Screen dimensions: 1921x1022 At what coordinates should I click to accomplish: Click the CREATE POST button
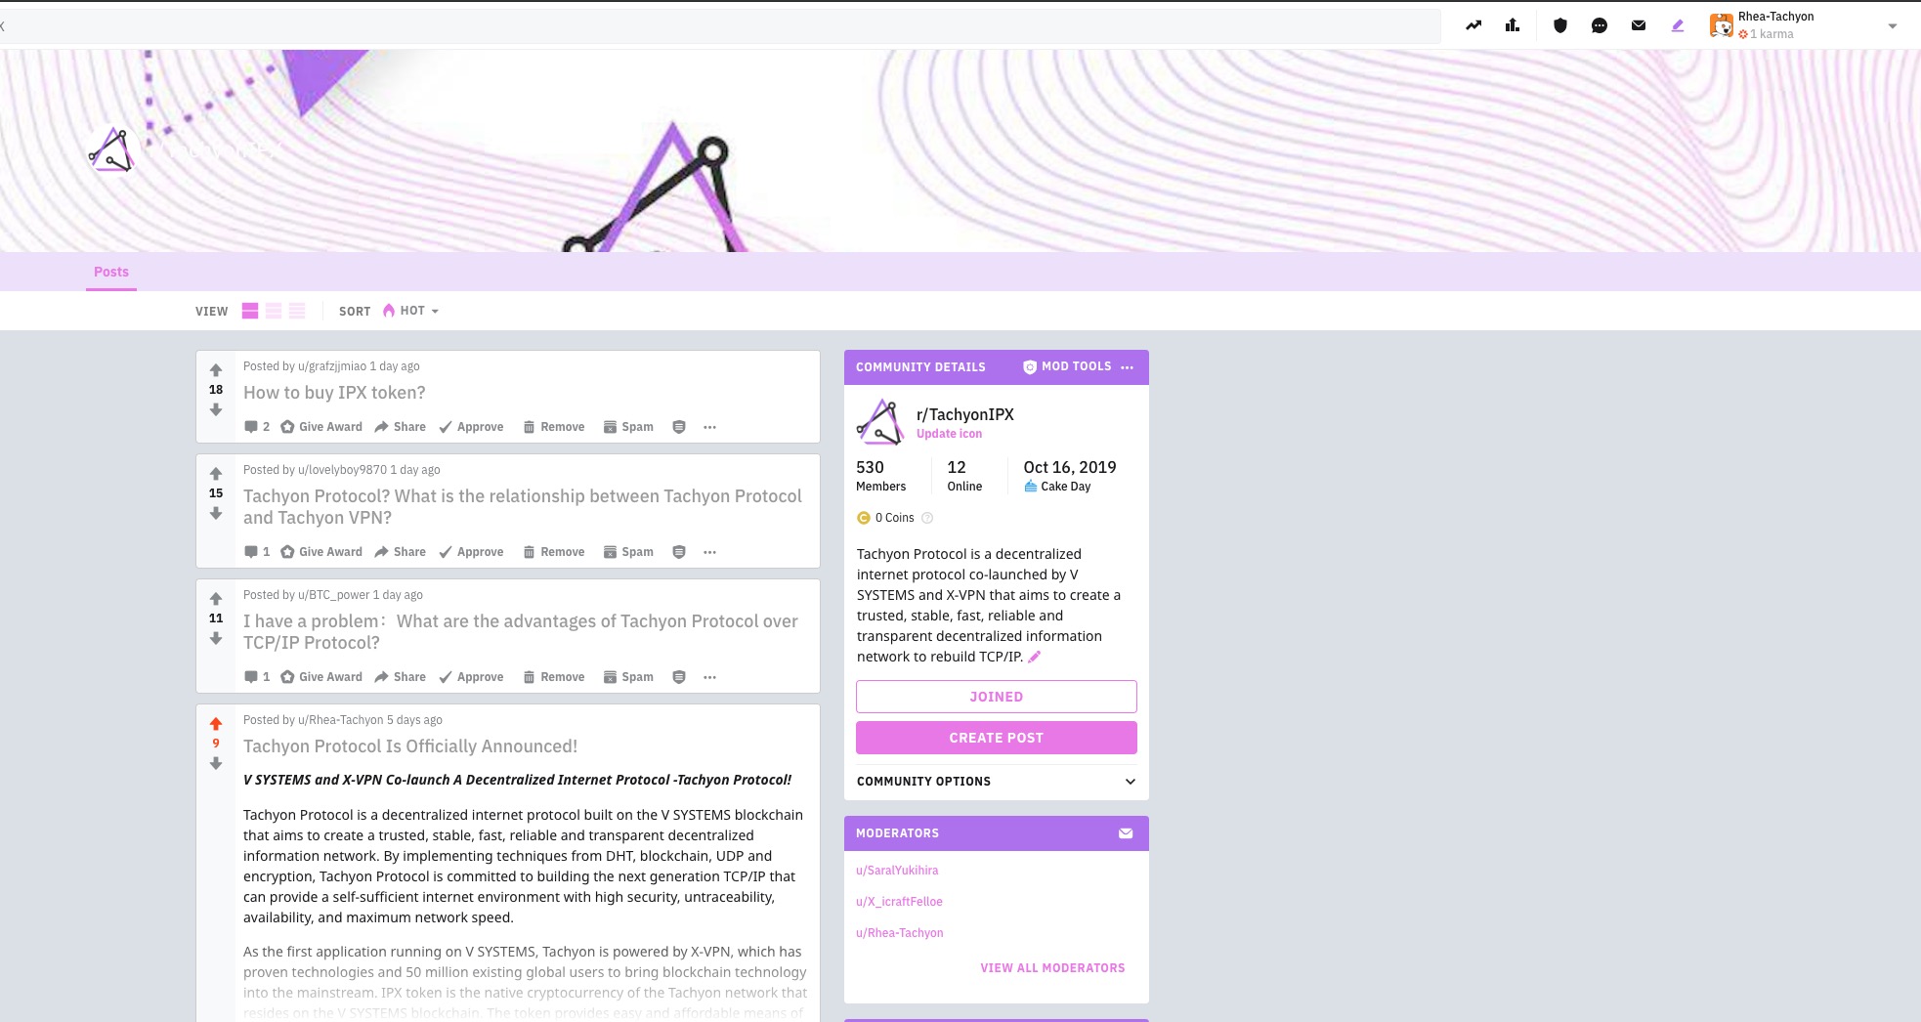997,738
